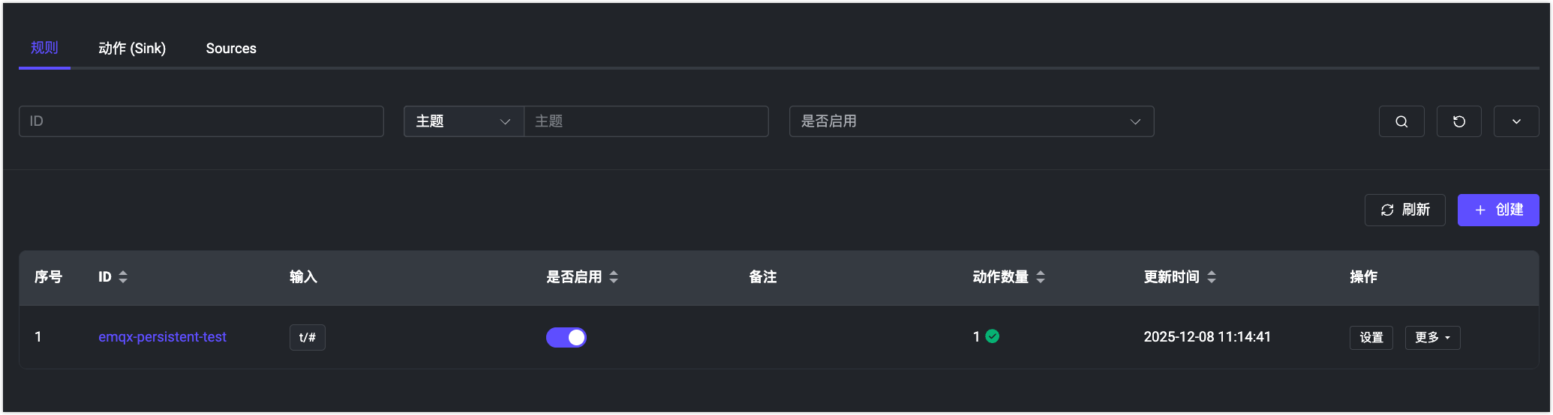Screen dimensions: 1553x415
Task: Sort by 是否启用 column arrows
Action: 614,277
